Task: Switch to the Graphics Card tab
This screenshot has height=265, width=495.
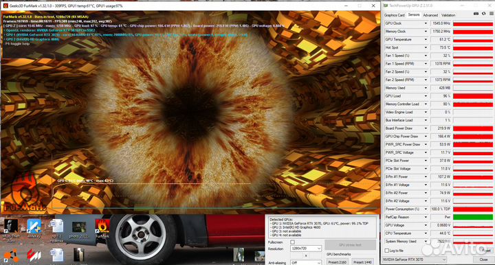Action: click(394, 15)
